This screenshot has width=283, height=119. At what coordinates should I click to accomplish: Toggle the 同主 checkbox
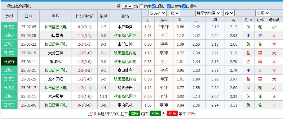point(141,6)
